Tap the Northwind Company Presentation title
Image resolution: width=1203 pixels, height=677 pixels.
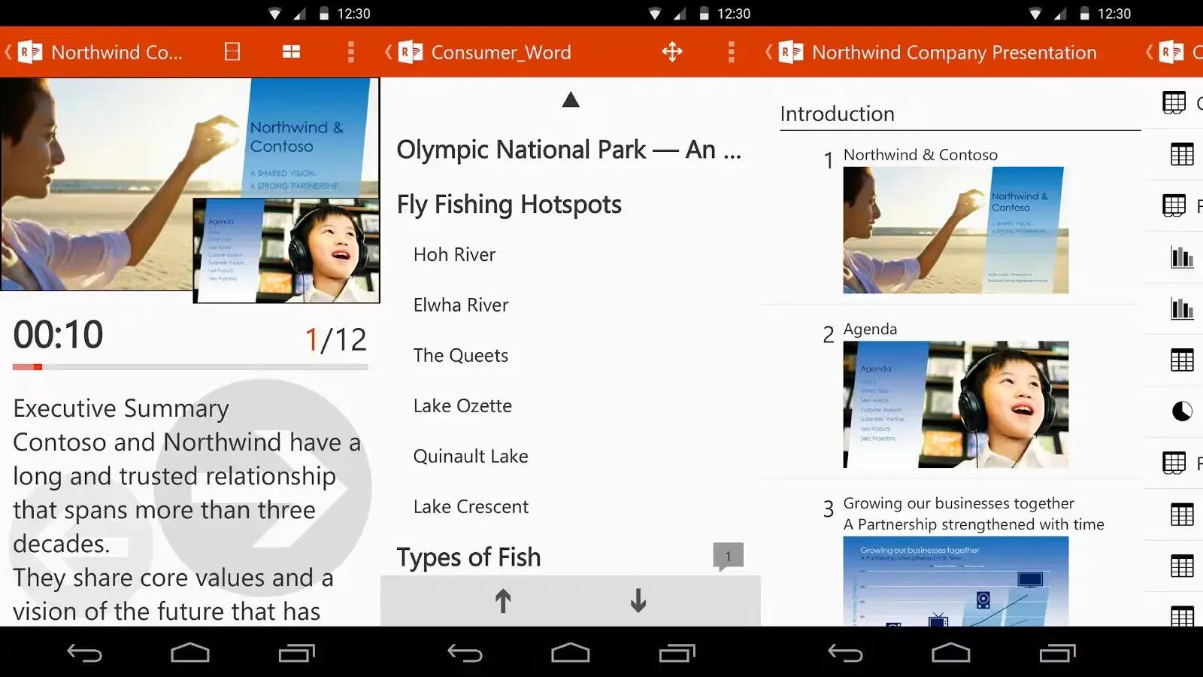pyautogui.click(x=954, y=53)
